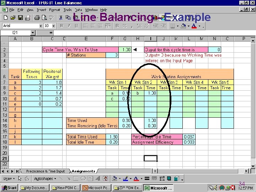Click the Line Color brush on Drawing toolbar
Screen dimensions: 256x192
pos(126,178)
